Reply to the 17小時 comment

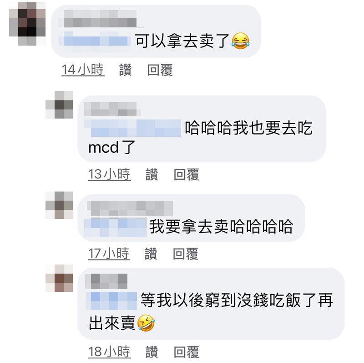(x=186, y=254)
